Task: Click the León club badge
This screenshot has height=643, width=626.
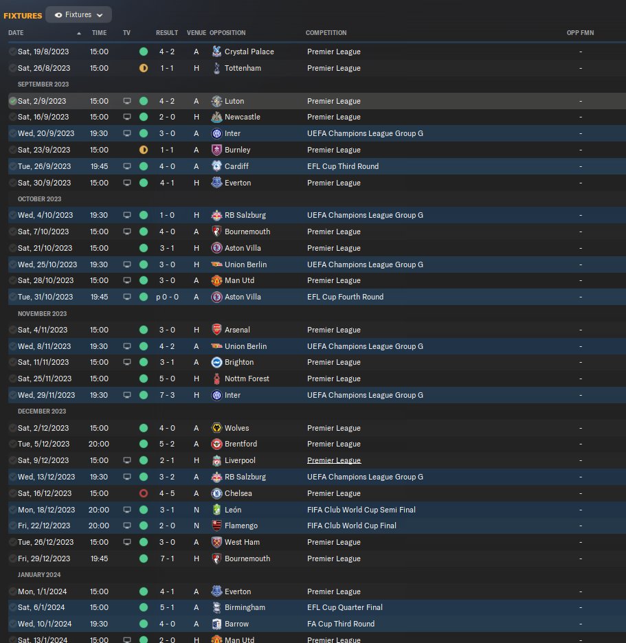Action: (216, 510)
